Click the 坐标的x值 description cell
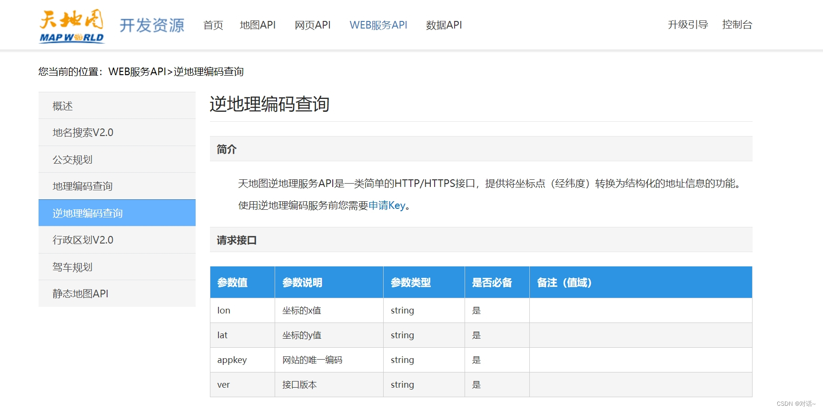This screenshot has width=823, height=411. click(329, 310)
